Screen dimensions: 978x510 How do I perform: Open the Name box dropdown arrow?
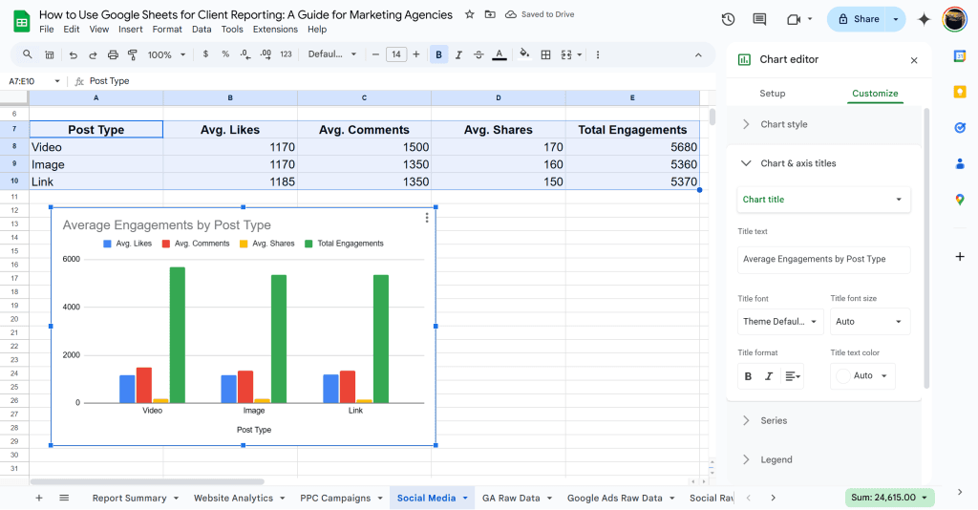[57, 81]
